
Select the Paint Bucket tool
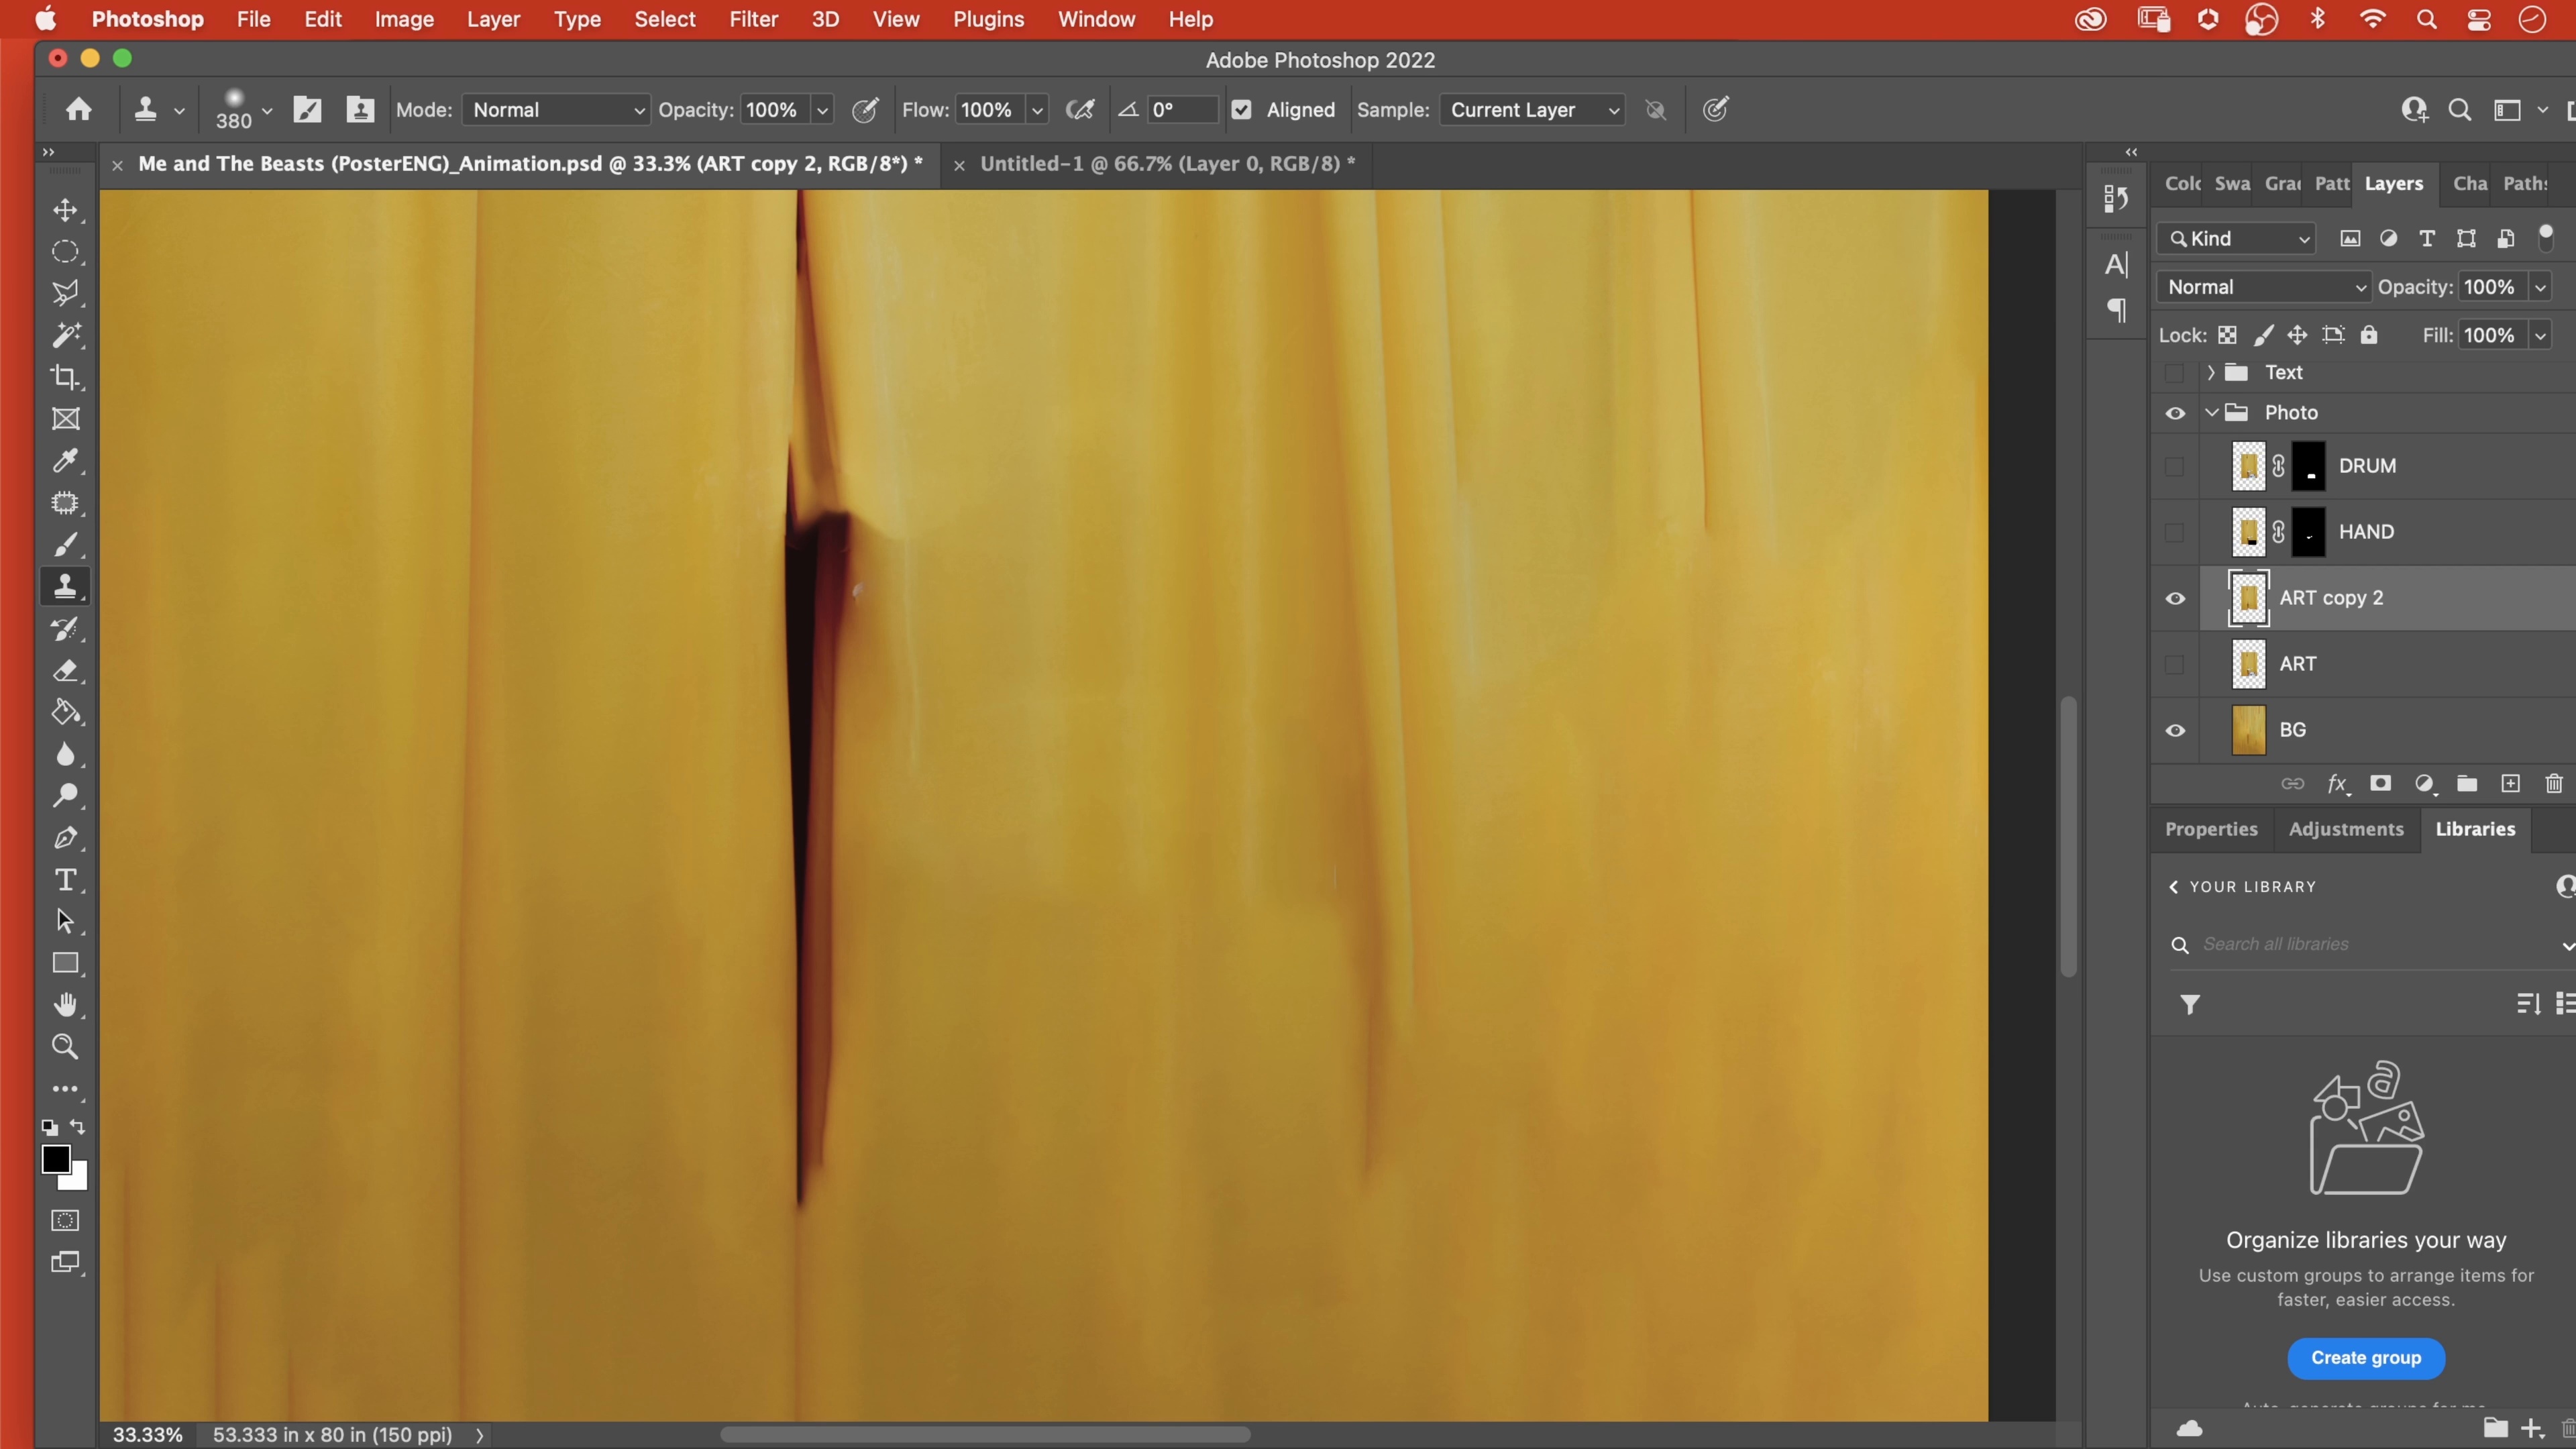pos(65,713)
